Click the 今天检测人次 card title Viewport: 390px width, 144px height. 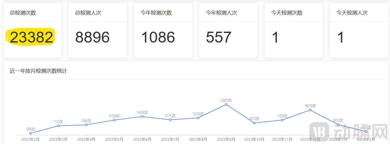pyautogui.click(x=352, y=13)
